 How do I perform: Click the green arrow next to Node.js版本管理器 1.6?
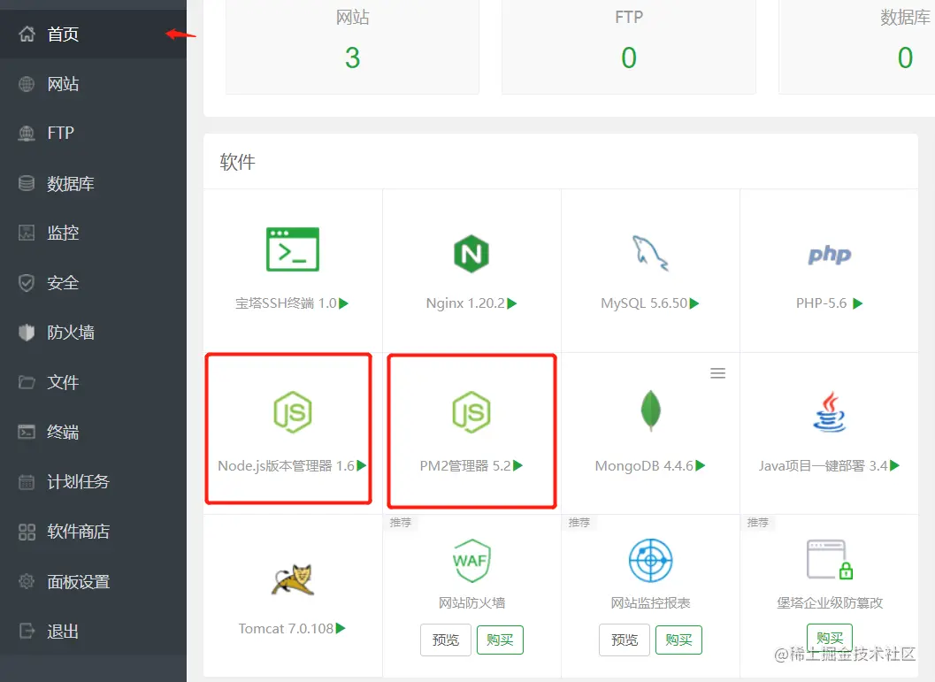[362, 465]
